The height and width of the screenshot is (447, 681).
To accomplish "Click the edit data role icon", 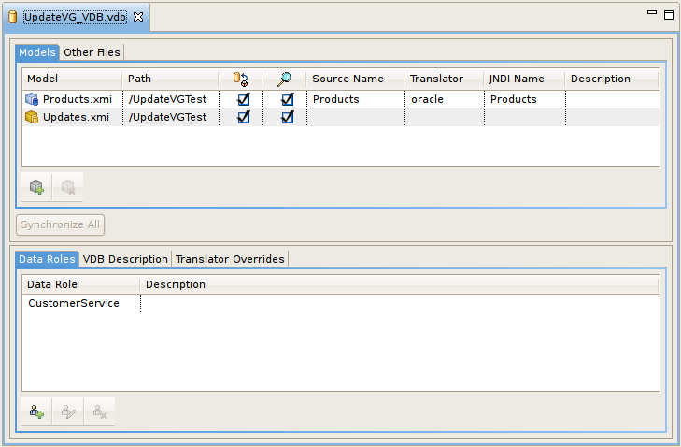I will tap(68, 411).
